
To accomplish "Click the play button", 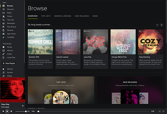I will 7,111.
